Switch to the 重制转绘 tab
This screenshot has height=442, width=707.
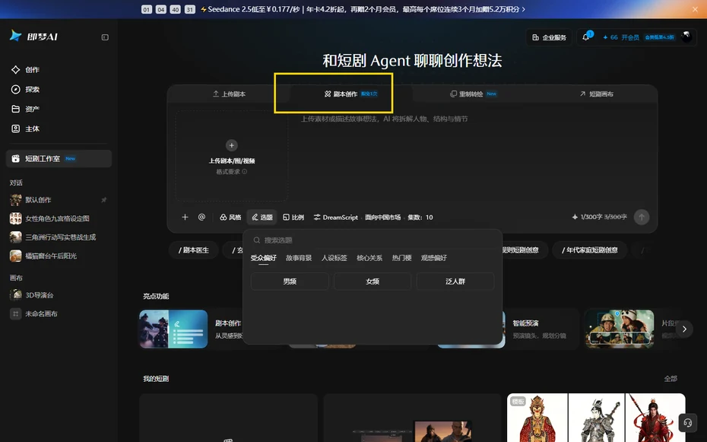click(473, 94)
